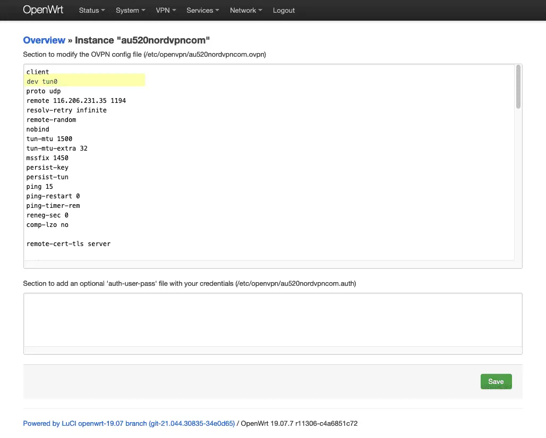Click the 'resolv-retry infinite' line
Image resolution: width=546 pixels, height=438 pixels.
click(x=66, y=110)
